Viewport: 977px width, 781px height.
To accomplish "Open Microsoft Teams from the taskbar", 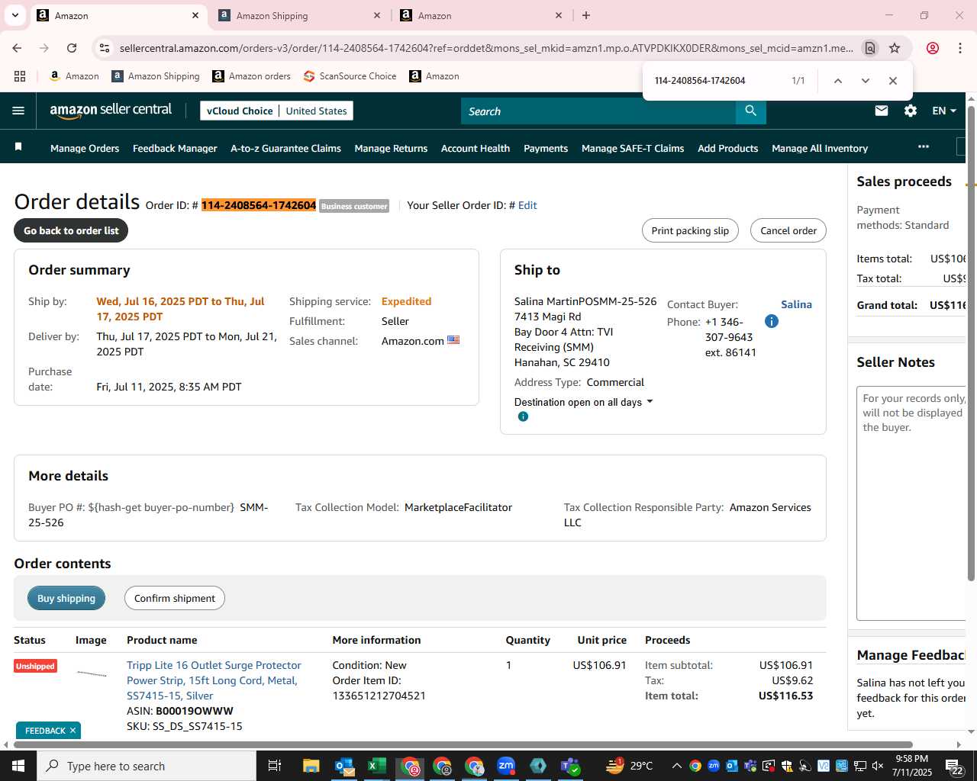I will (x=570, y=766).
